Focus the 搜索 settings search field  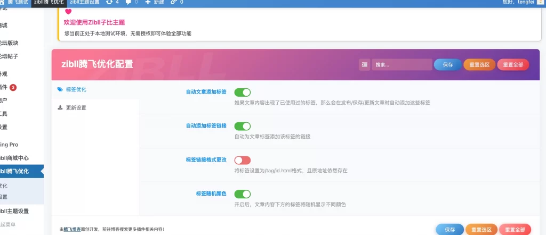point(402,64)
